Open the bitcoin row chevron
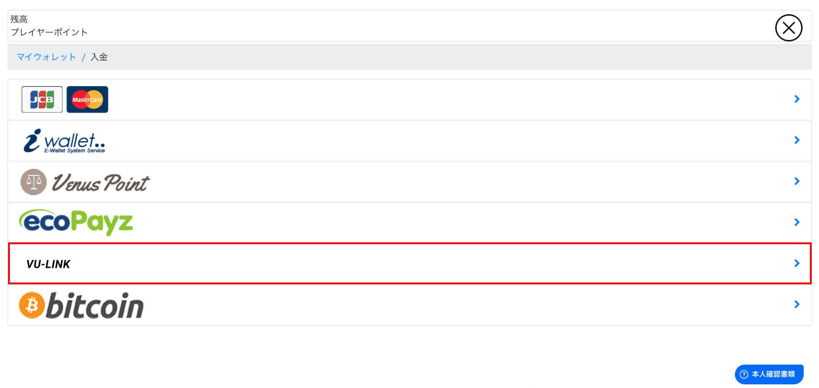 [x=797, y=304]
